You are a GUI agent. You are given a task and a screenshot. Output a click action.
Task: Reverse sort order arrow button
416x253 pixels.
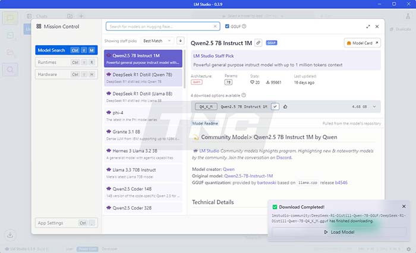point(181,40)
